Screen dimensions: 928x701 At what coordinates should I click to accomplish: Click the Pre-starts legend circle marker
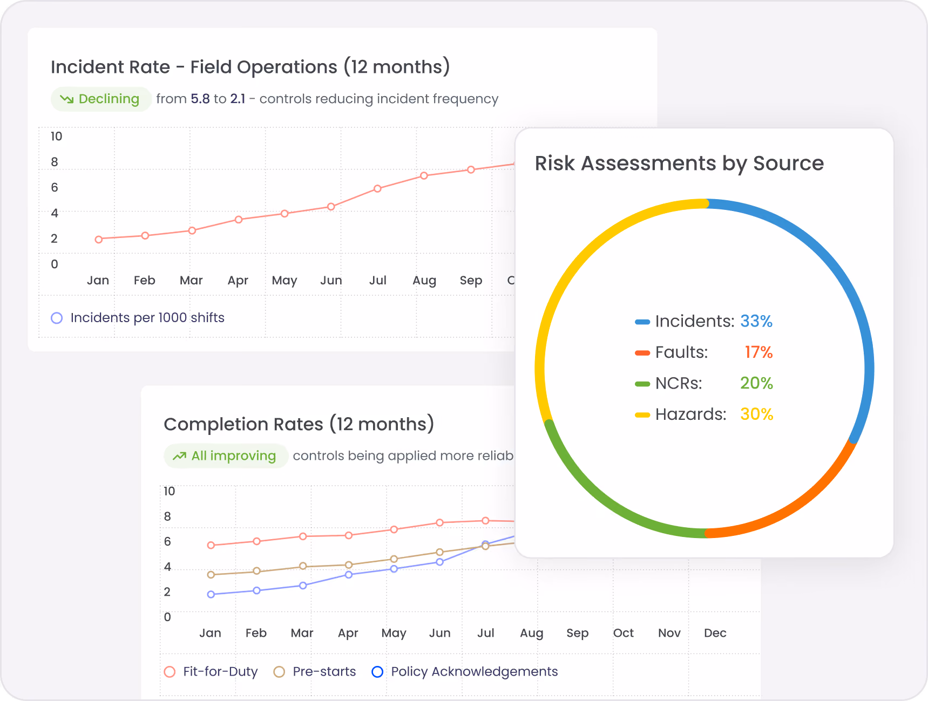point(279,672)
